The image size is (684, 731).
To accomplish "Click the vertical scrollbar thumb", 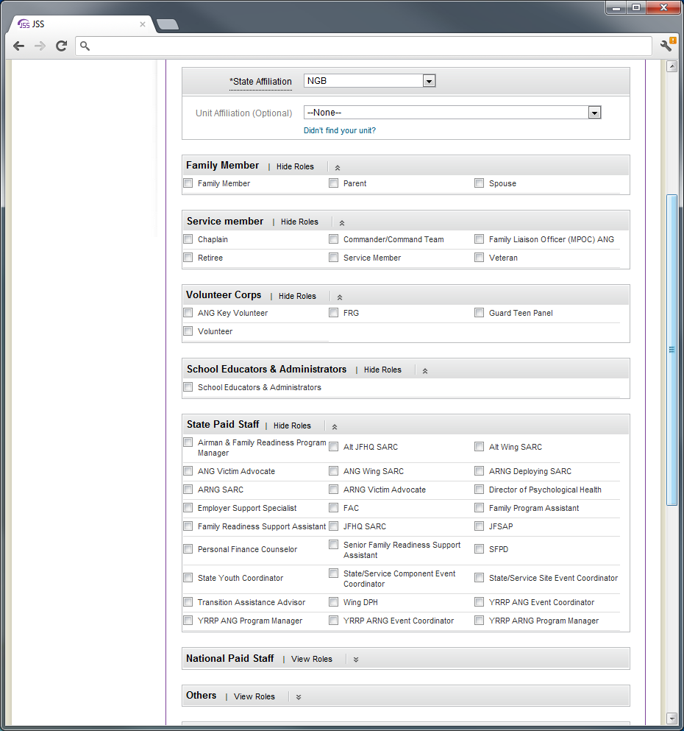I will pyautogui.click(x=671, y=350).
